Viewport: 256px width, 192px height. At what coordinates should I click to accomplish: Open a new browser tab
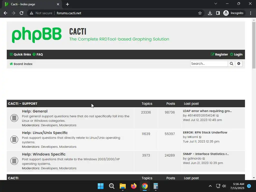coord(67,4)
